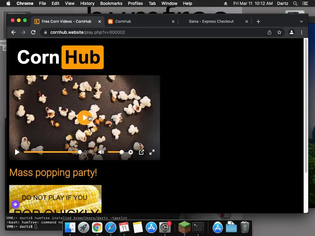Mute the video with the speaker icon
Image resolution: width=315 pixels, height=236 pixels.
tap(101, 152)
